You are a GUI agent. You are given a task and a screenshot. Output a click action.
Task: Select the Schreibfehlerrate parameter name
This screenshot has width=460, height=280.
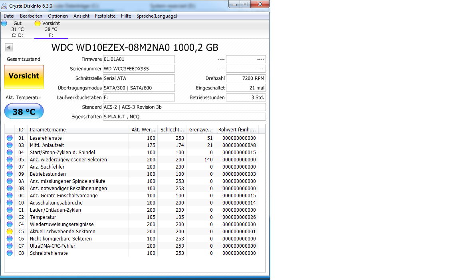[49, 253]
